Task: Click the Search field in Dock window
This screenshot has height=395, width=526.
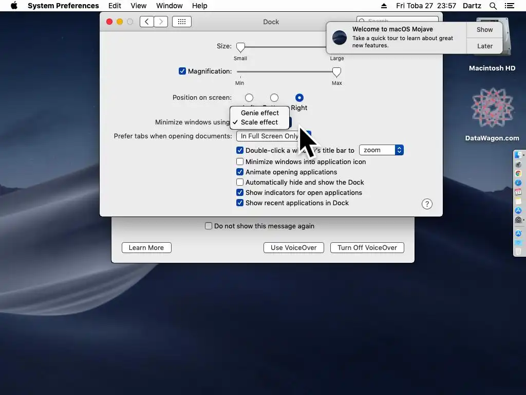Action: 398,20
